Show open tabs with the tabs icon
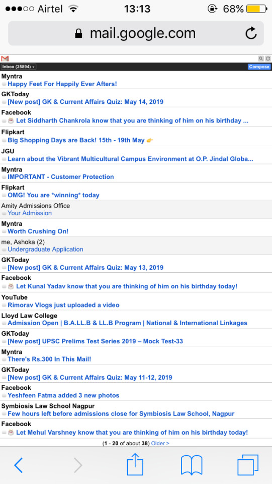 tap(248, 465)
